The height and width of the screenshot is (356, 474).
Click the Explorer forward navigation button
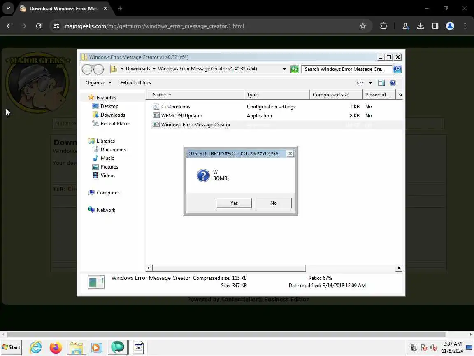99,69
